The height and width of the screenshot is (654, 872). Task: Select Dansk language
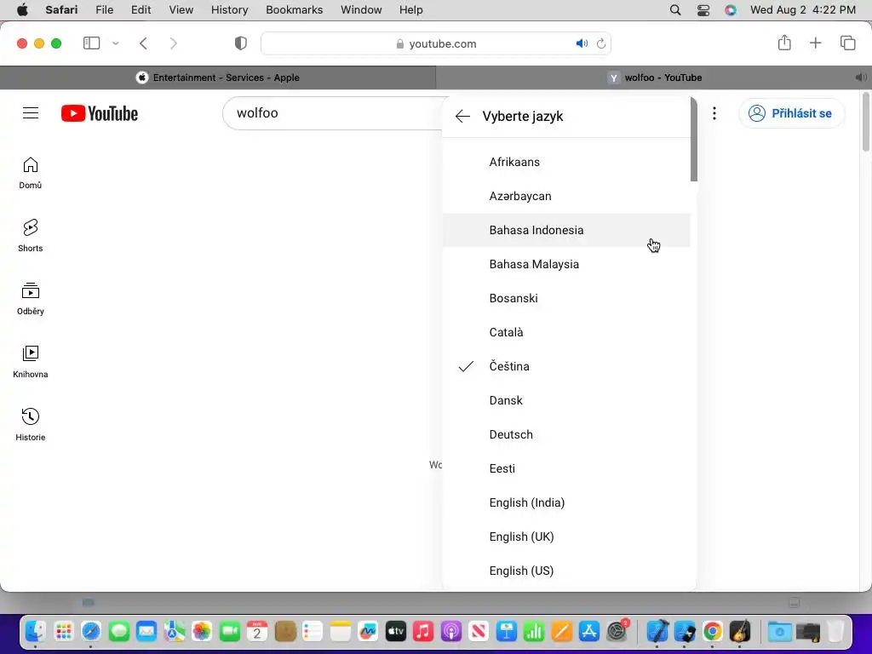(x=566, y=400)
